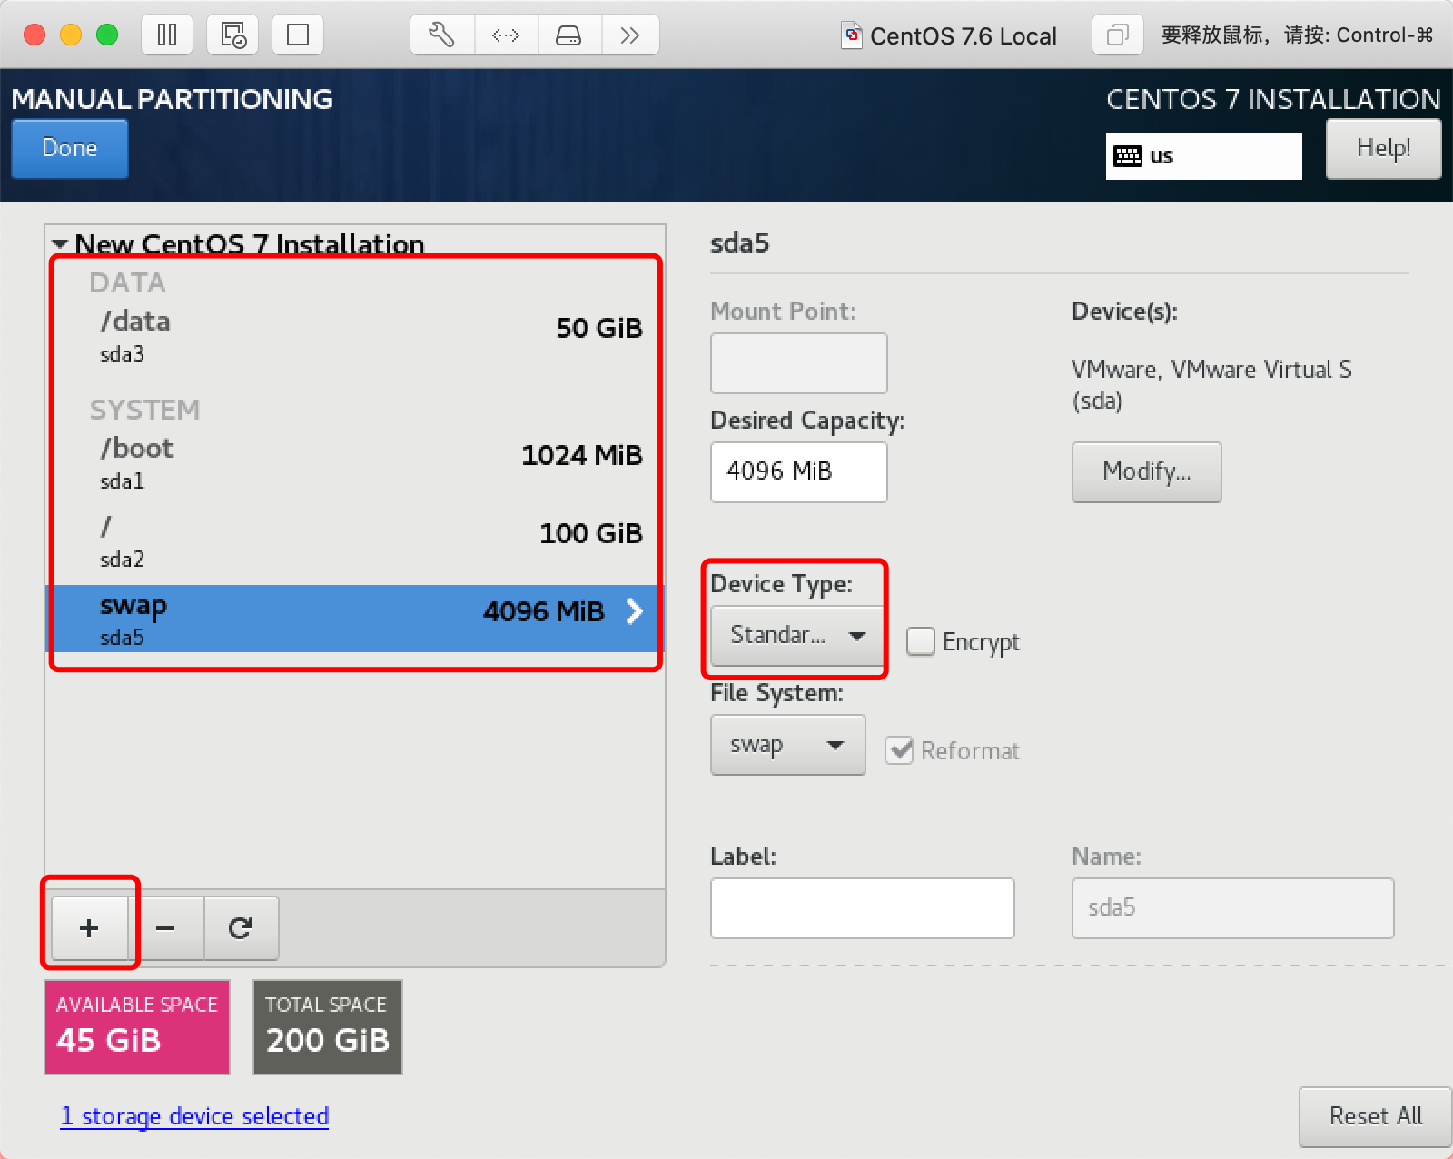The image size is (1453, 1159).
Task: Switch the VM to single-window view icon
Action: coord(298,35)
